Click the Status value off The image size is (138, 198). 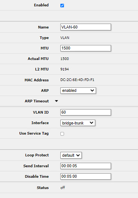click(63, 187)
